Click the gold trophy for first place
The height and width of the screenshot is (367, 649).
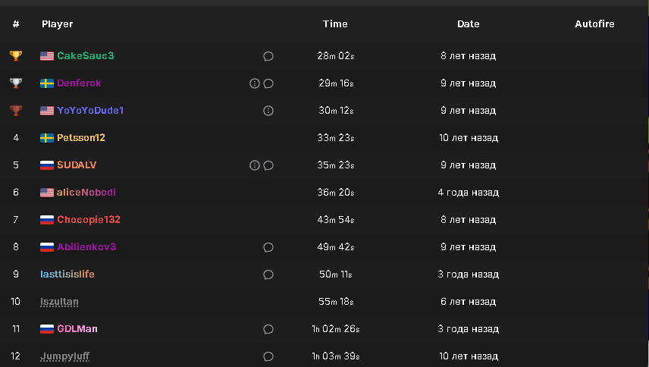click(x=16, y=56)
